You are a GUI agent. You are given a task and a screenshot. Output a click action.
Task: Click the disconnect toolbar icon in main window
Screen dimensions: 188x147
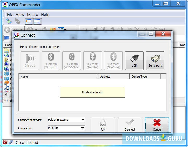17,21
